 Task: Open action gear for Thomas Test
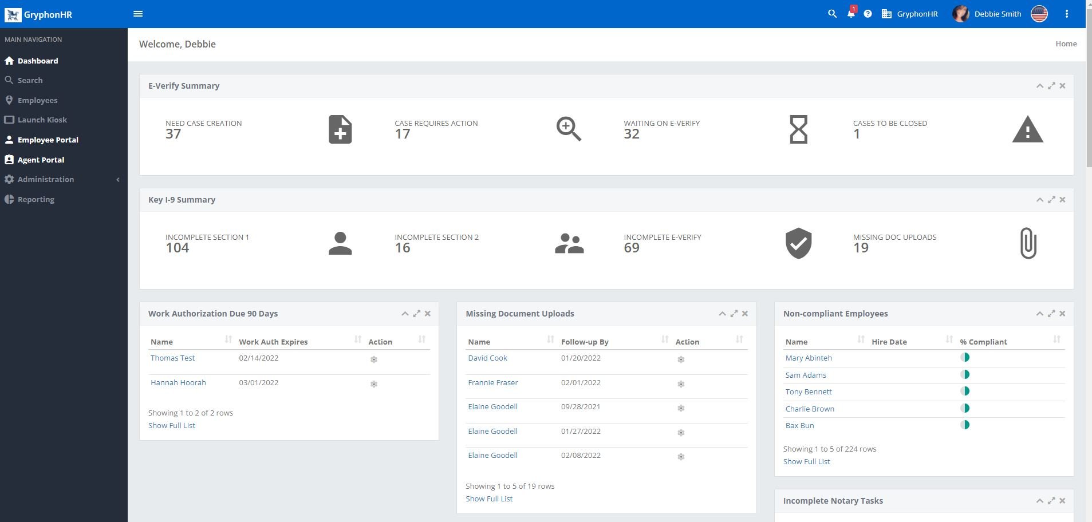tap(373, 359)
